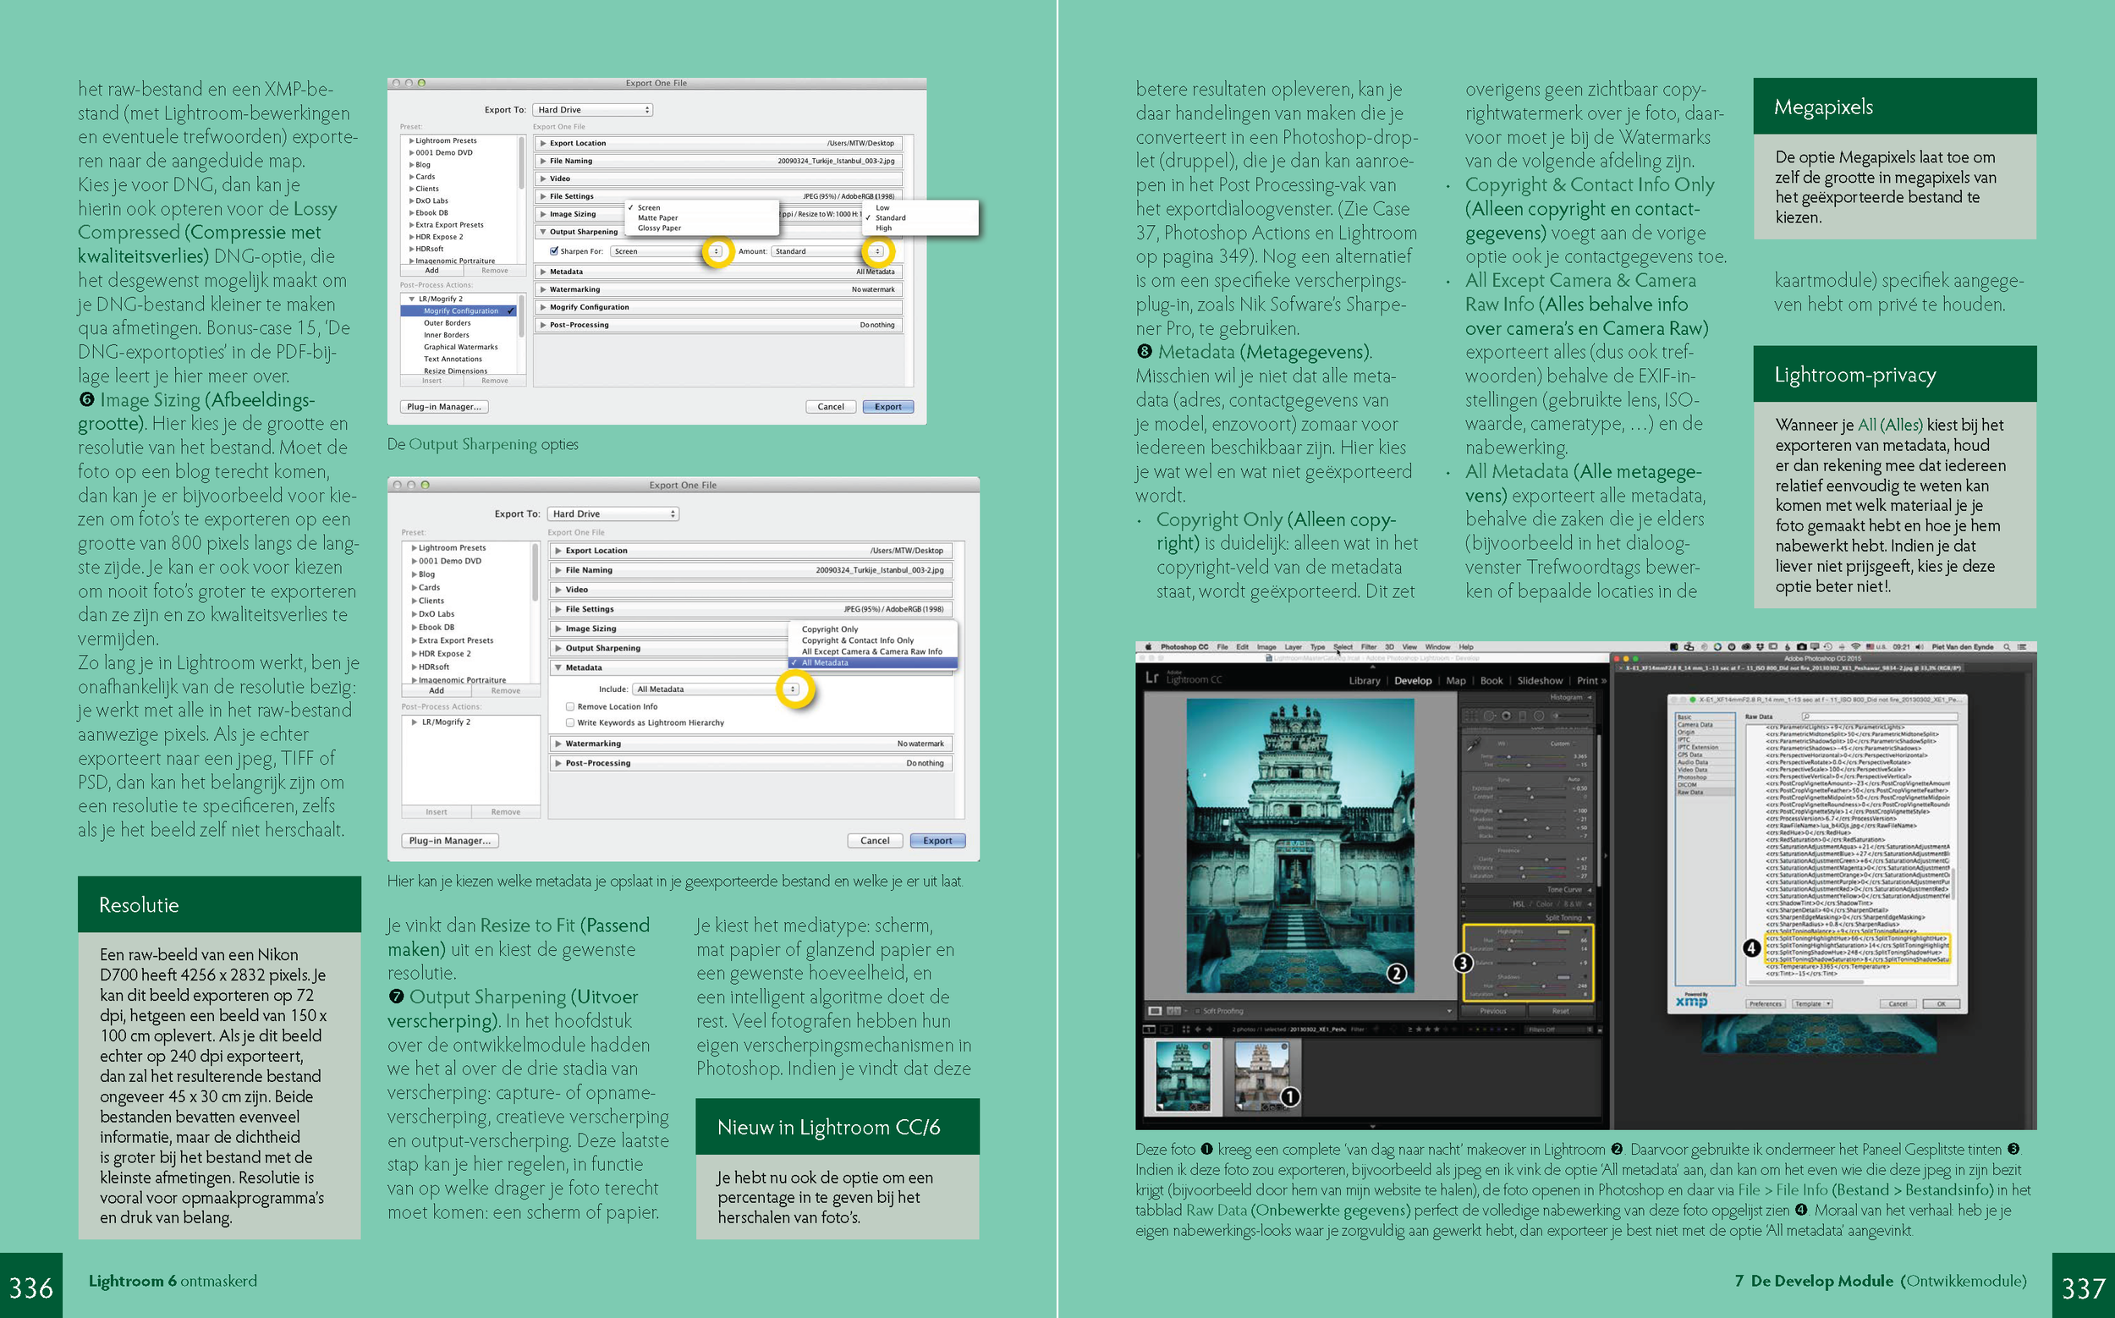Select the Red Eye Correction tool
The image size is (2115, 1318).
pyautogui.click(x=1507, y=717)
